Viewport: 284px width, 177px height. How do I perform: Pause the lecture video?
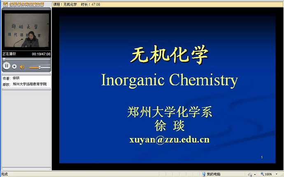coord(6,66)
